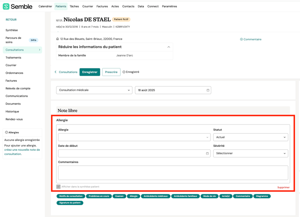Click the Semble logo icon
Screen dimensions: 300x217
pyautogui.click(x=6, y=6)
